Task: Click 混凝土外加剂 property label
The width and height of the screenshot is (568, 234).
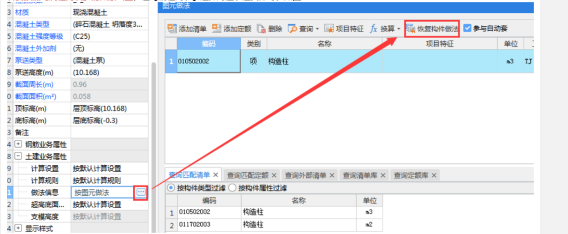Action: (x=36, y=49)
